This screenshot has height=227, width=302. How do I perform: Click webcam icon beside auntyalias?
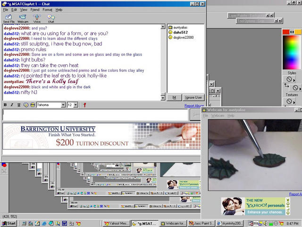(x=170, y=27)
